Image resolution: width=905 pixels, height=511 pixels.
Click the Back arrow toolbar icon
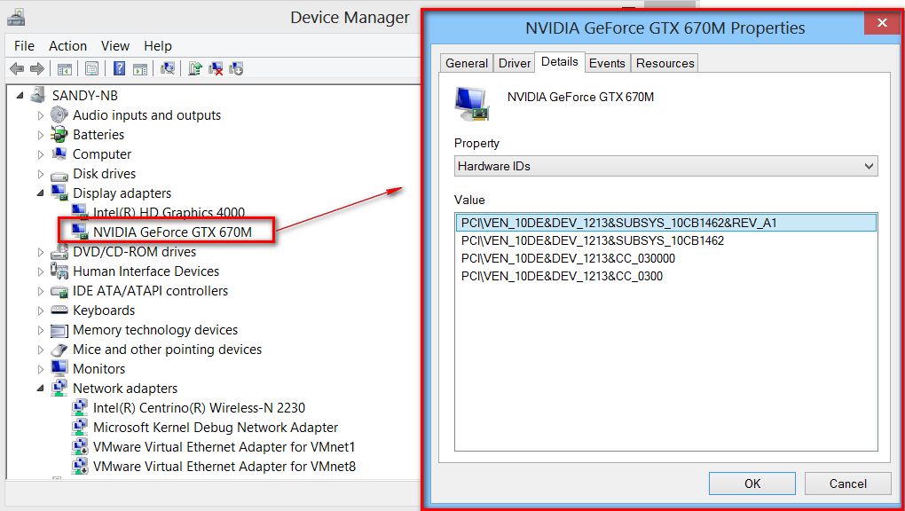pyautogui.click(x=17, y=68)
